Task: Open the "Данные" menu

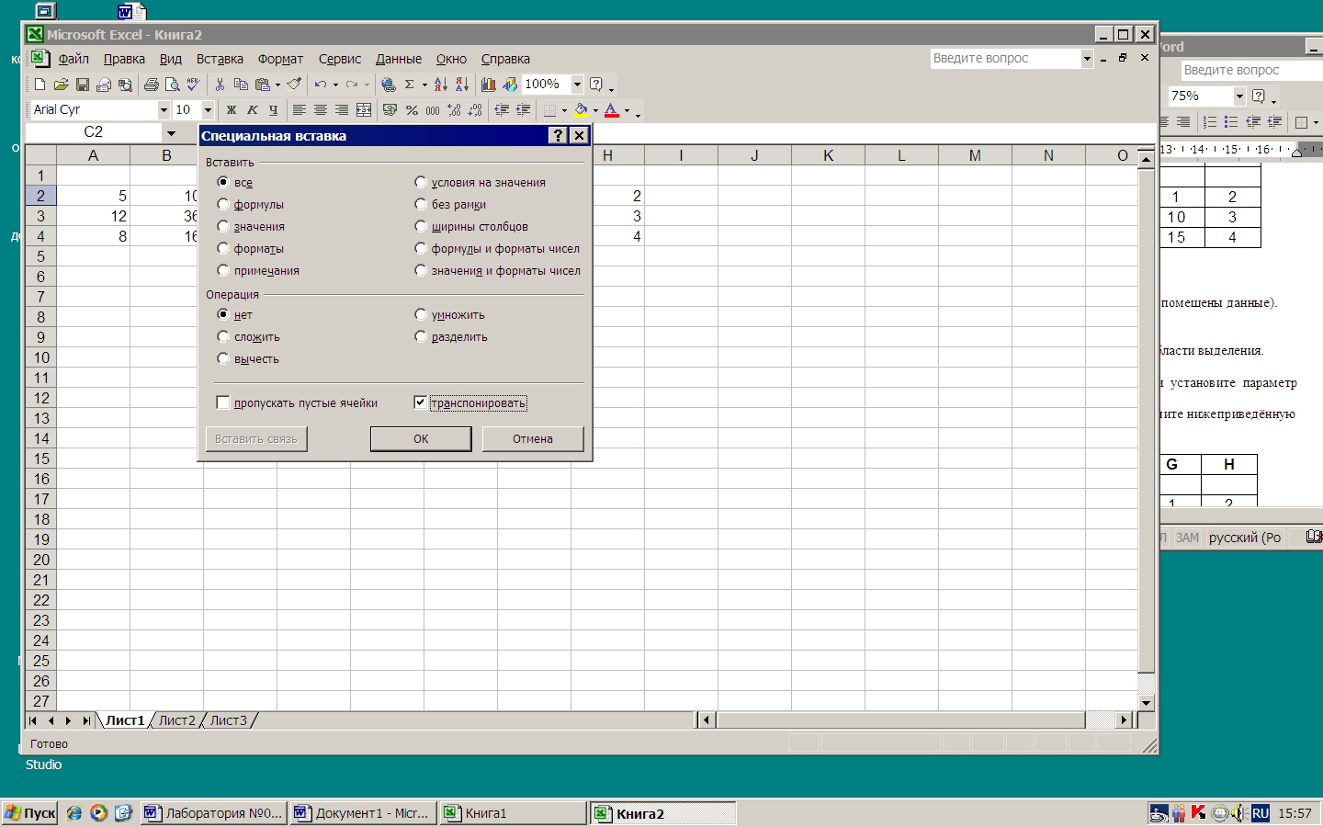Action: pos(398,59)
